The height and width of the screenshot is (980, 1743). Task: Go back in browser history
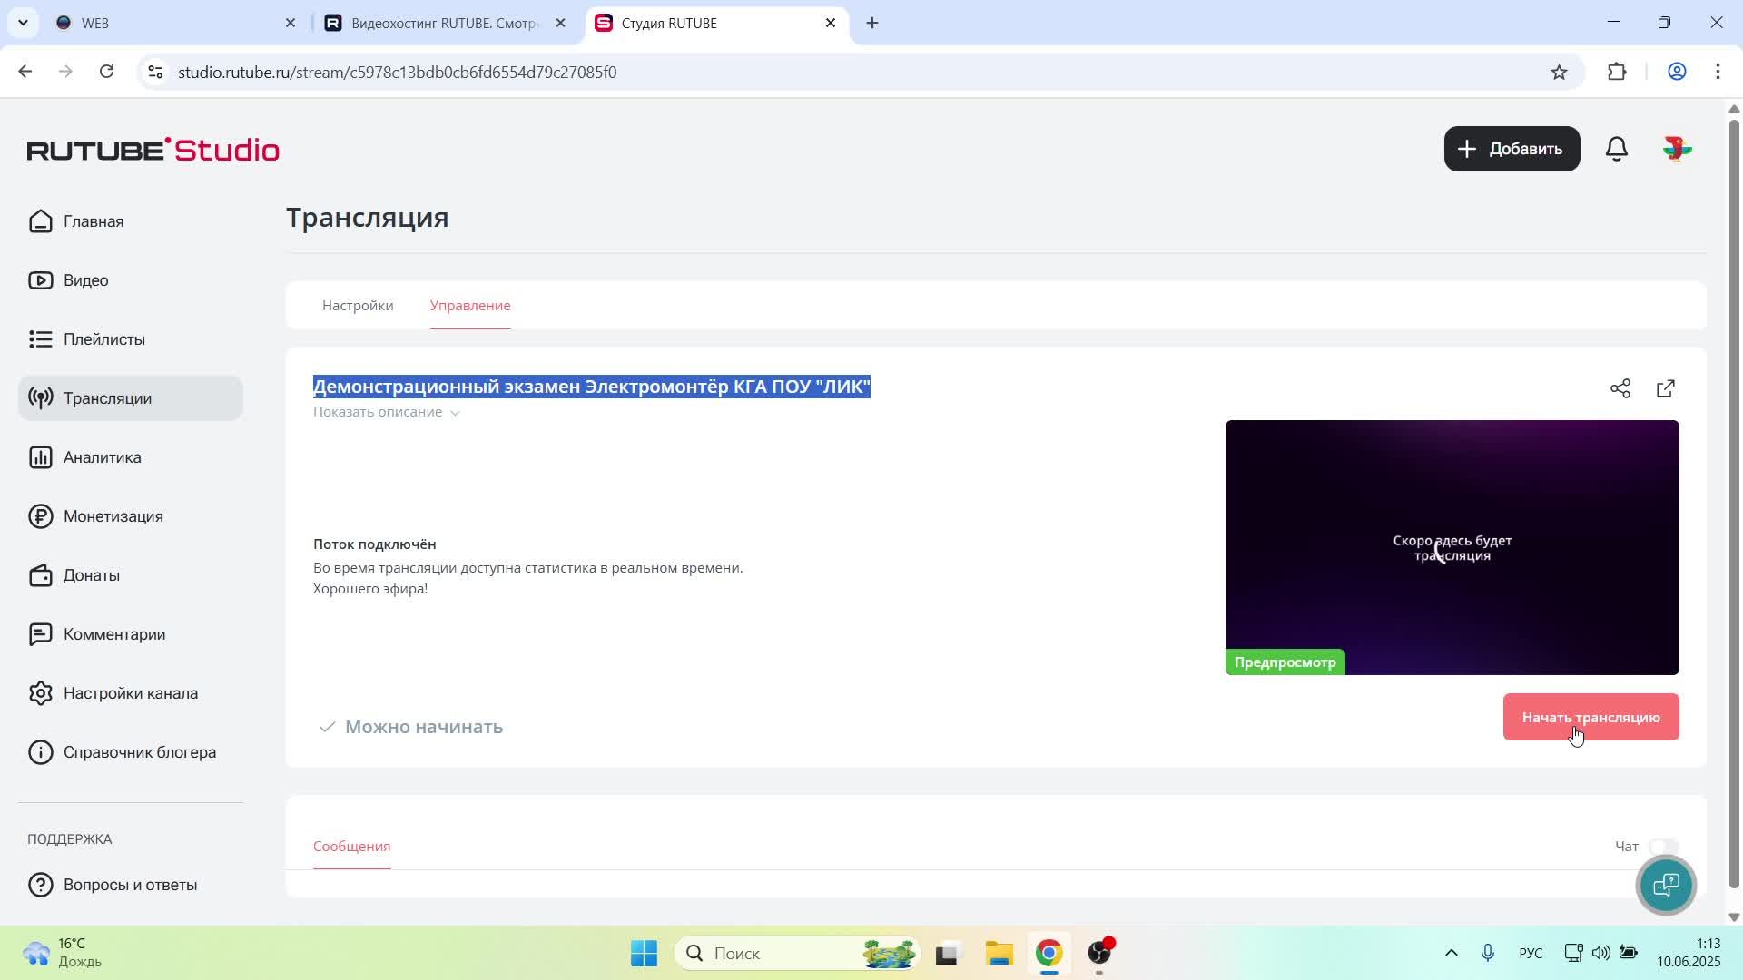click(25, 72)
